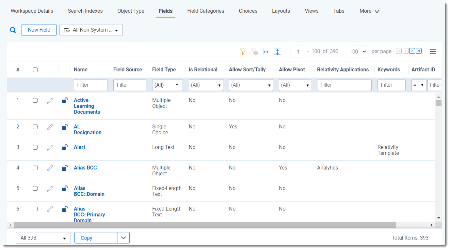450x250 pixels.
Task: Open the hamburger grid options menu
Action: tap(433, 51)
